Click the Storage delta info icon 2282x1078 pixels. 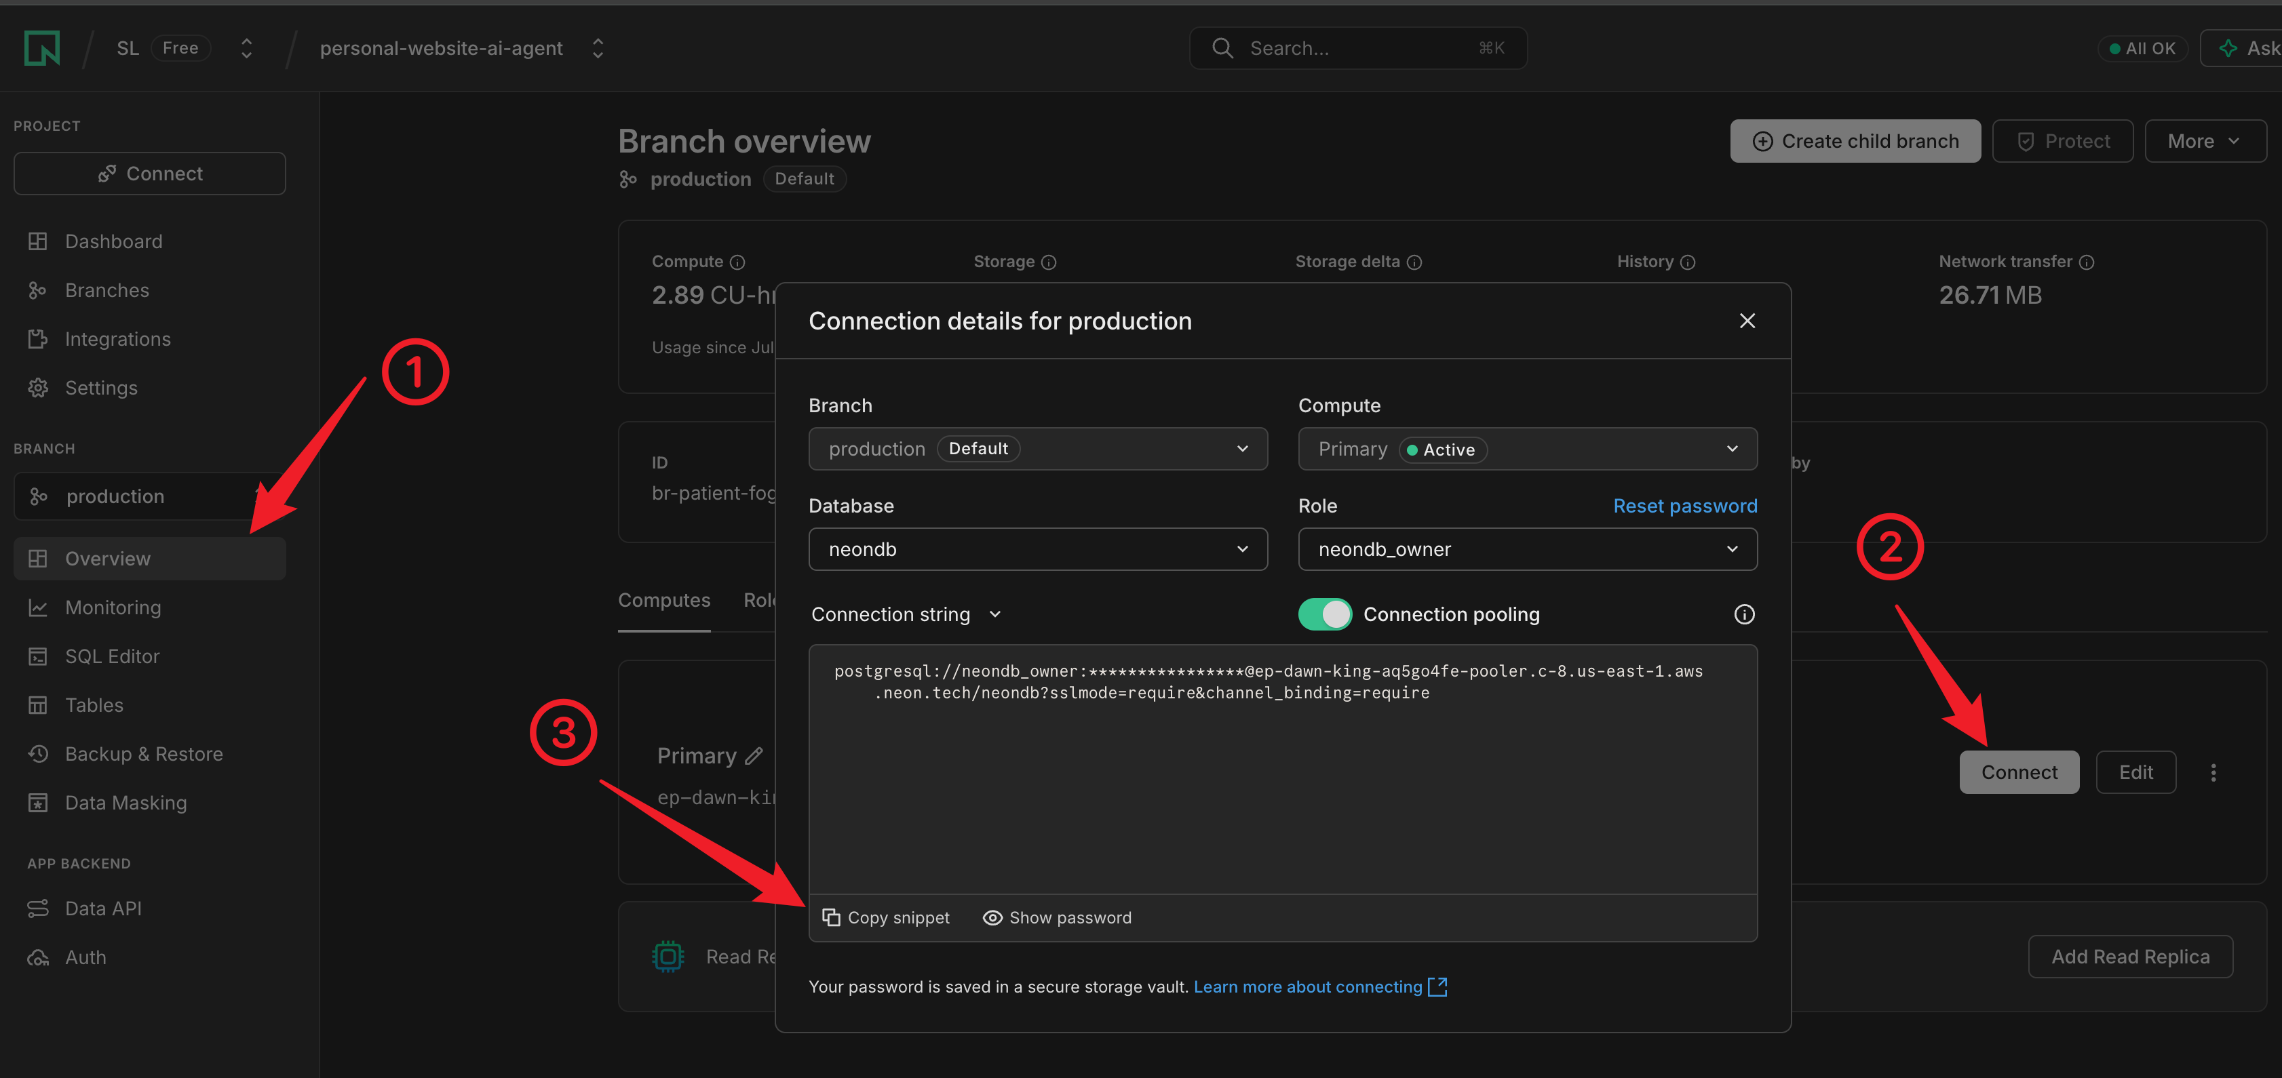pyautogui.click(x=1415, y=262)
